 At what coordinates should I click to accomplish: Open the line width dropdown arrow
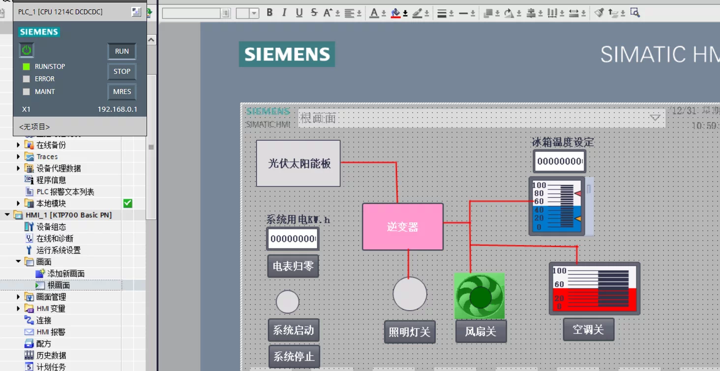[x=451, y=14]
